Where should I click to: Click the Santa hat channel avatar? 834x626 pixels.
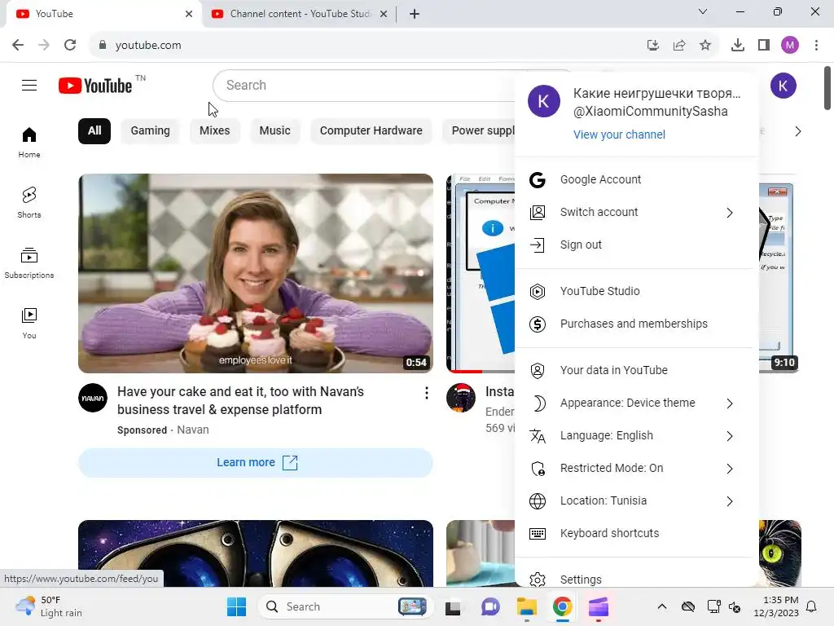461,398
